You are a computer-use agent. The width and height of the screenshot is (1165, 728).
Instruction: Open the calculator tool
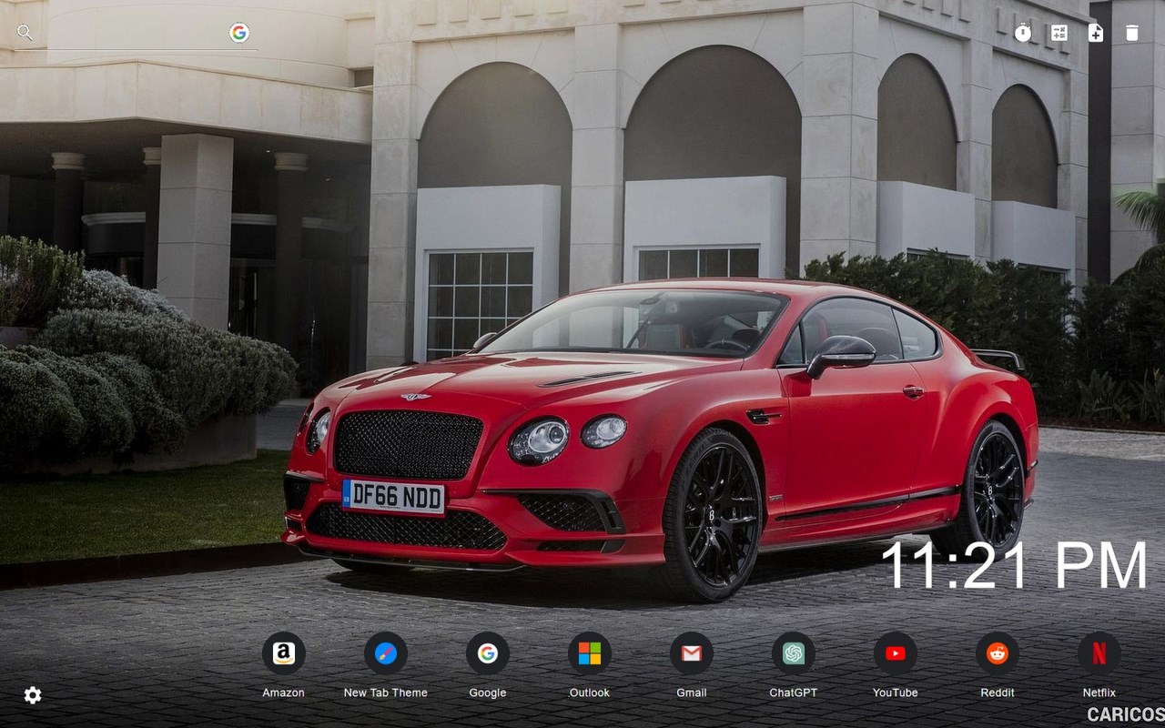[x=1059, y=33]
